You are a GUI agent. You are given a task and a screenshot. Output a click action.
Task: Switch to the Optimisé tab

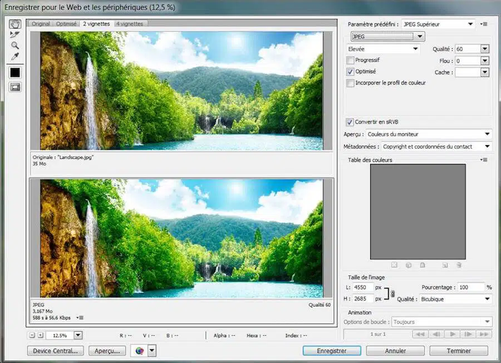(66, 24)
